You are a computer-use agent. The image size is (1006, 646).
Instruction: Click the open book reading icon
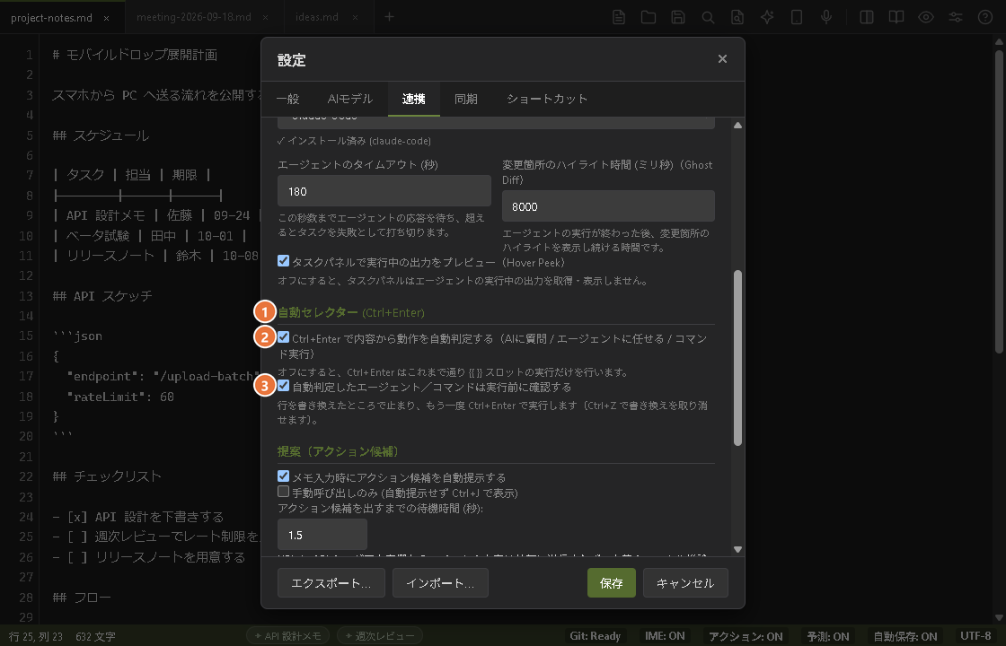coord(896,17)
